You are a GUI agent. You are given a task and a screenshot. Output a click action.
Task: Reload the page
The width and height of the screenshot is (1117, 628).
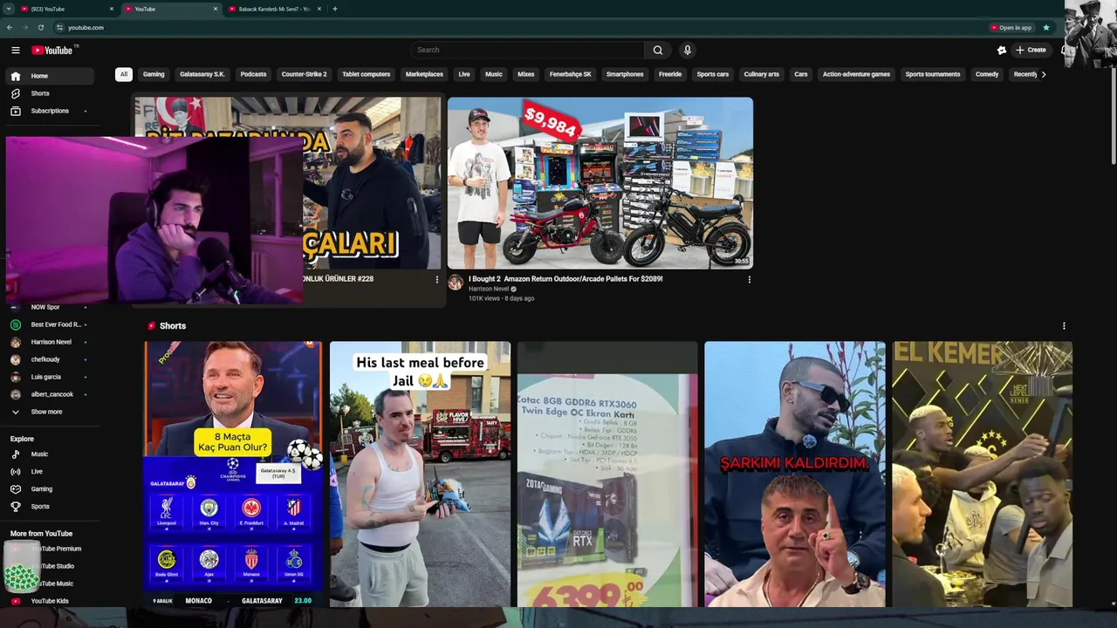pyautogui.click(x=40, y=27)
